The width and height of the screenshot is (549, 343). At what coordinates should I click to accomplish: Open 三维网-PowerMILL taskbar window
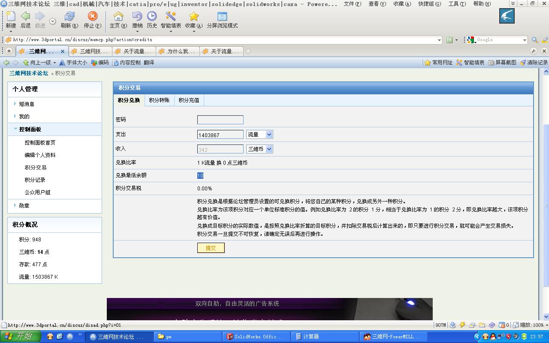pyautogui.click(x=392, y=337)
